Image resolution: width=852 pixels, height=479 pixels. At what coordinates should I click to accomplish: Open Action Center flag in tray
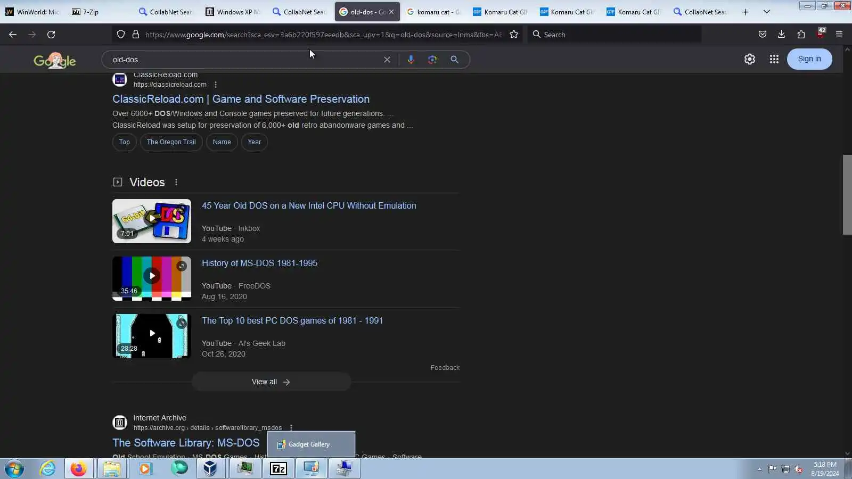click(772, 469)
